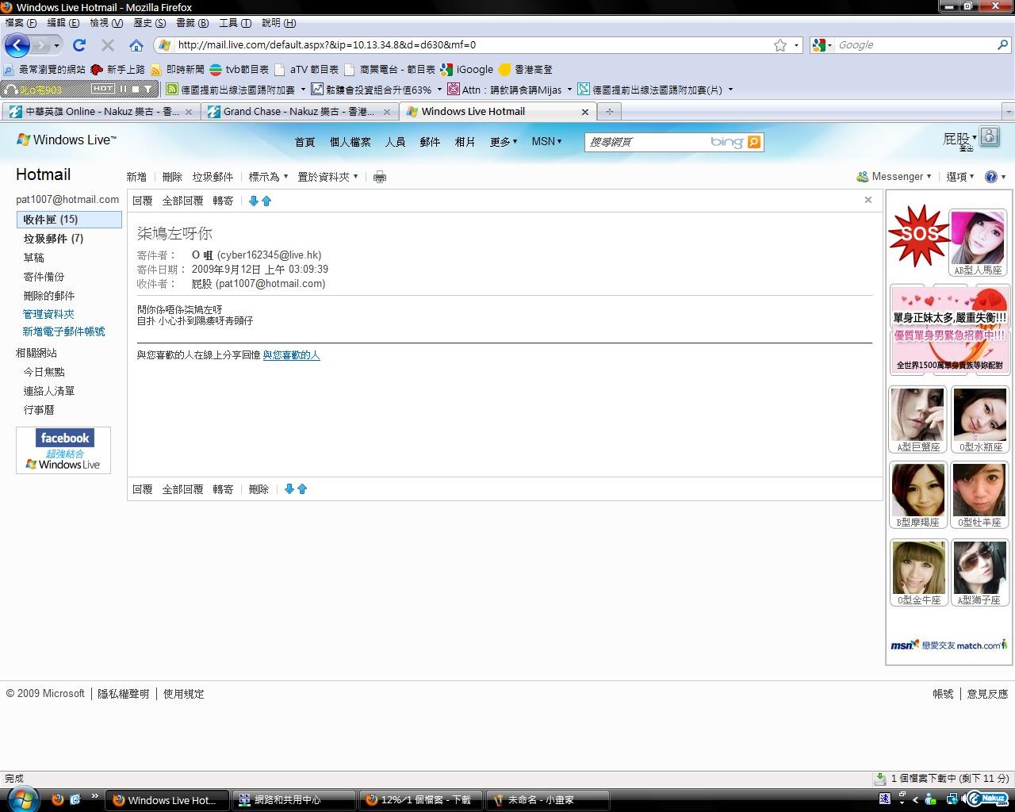Switch to the Grand Chase tab
The width and height of the screenshot is (1015, 812).
(300, 112)
